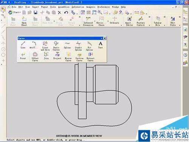
Task: Expand overflow chevron beside Tabular Note
Action: pyautogui.click(x=164, y=17)
